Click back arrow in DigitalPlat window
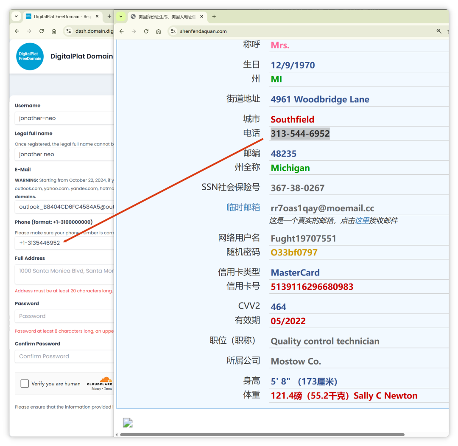Image resolution: width=458 pixels, height=446 pixels. pyautogui.click(x=17, y=31)
